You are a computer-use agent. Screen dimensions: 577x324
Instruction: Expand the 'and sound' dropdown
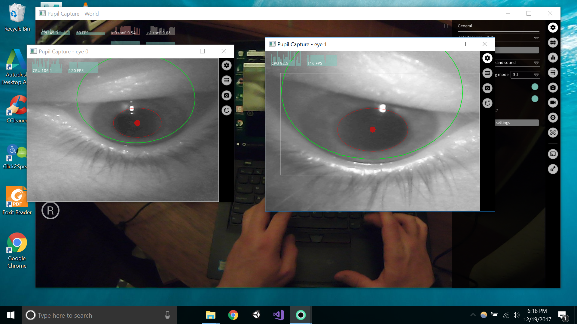point(517,63)
